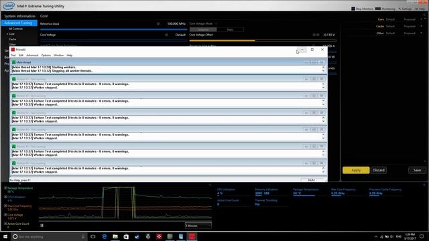Screen dimensions: 429x241
Task: Click the Worker #1 window icon
Action: click(x=13, y=79)
